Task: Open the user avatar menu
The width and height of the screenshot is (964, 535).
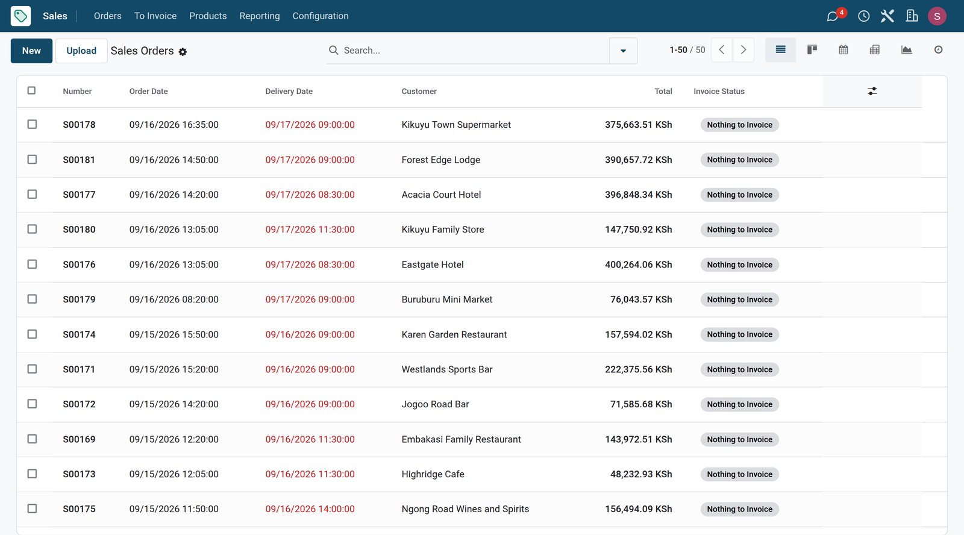Action: [937, 16]
